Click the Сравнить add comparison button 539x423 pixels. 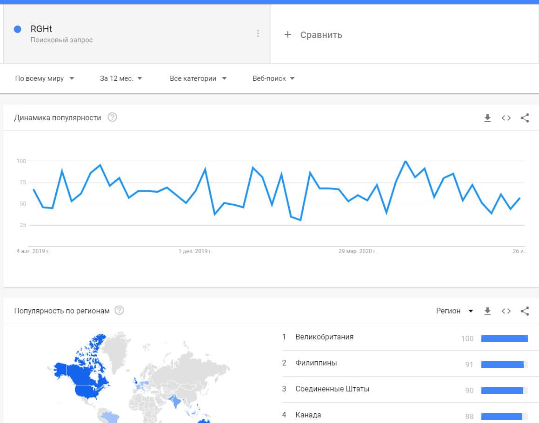313,35
